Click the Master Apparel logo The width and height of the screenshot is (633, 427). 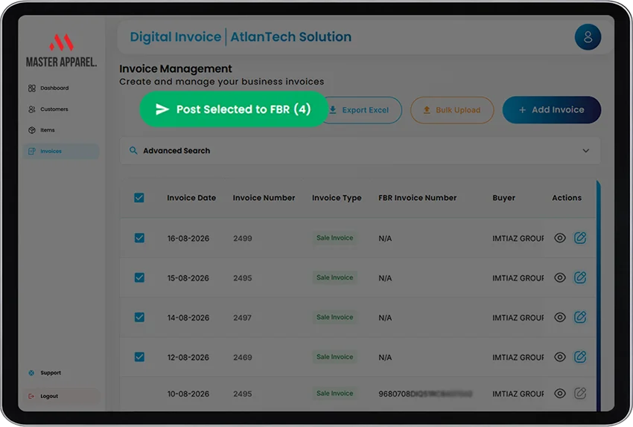[x=61, y=51]
